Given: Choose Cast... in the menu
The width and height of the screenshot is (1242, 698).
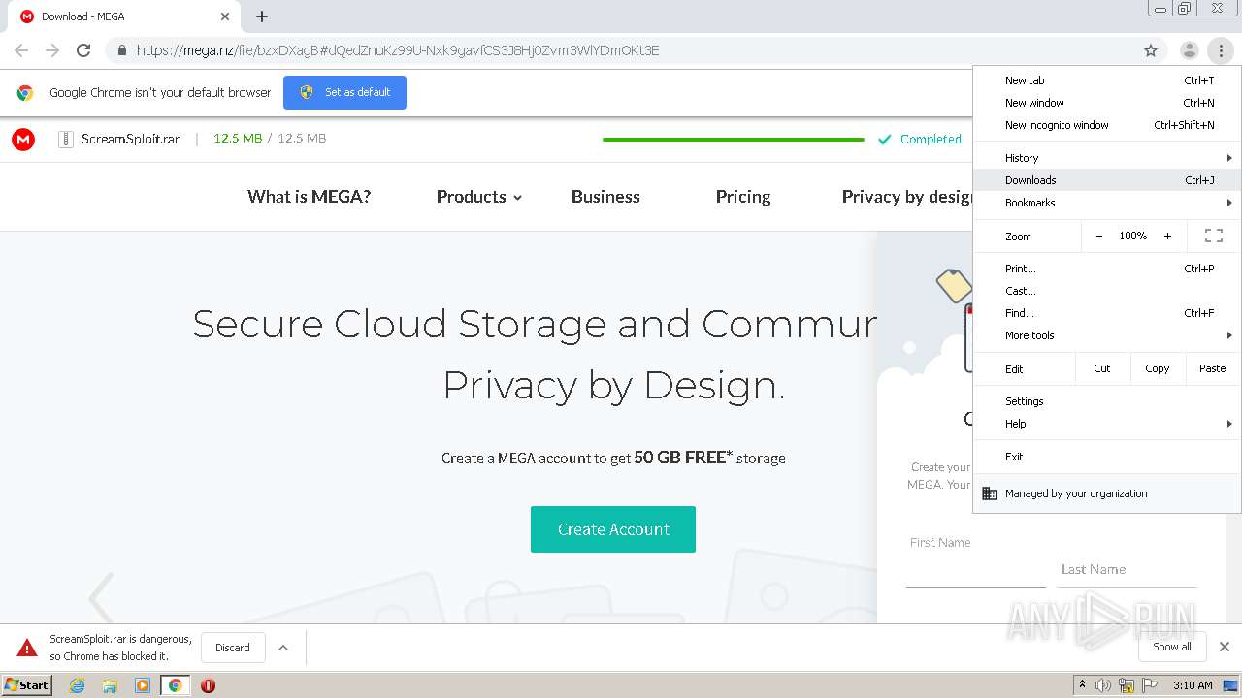Looking at the screenshot, I should [1107, 291].
